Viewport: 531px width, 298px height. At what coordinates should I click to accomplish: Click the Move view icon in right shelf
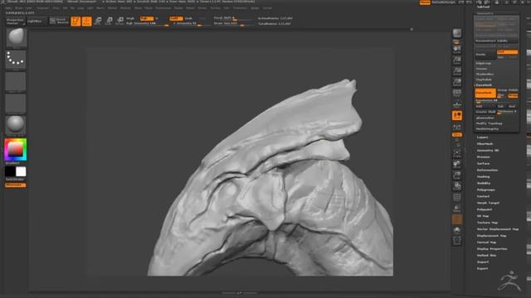(x=457, y=165)
